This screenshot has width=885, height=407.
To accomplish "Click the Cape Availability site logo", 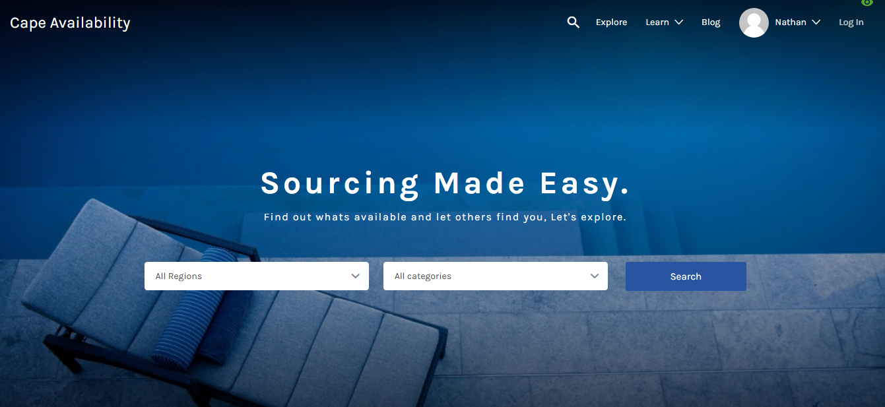I will pyautogui.click(x=70, y=23).
